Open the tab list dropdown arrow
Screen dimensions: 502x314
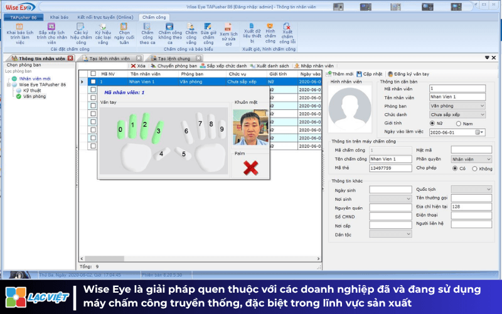487,58
